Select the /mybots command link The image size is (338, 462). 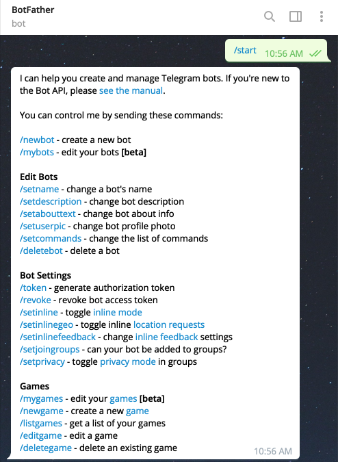pyautogui.click(x=37, y=152)
